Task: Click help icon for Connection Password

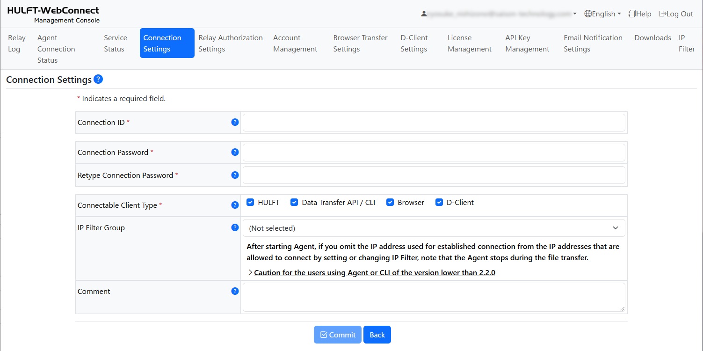Action: pos(235,152)
